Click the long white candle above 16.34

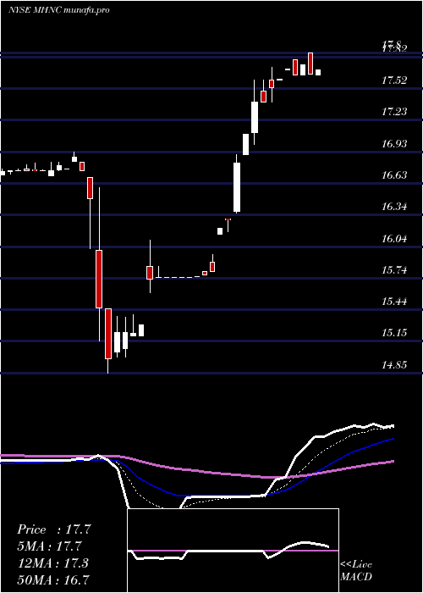237,187
